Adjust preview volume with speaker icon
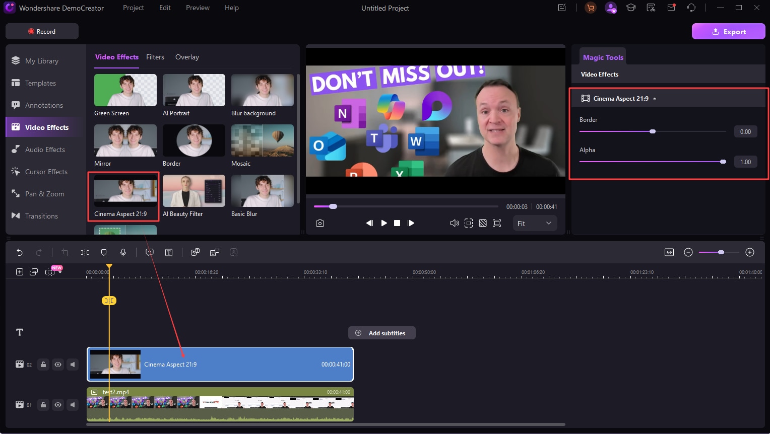Screen dimensions: 770x434 tap(454, 223)
